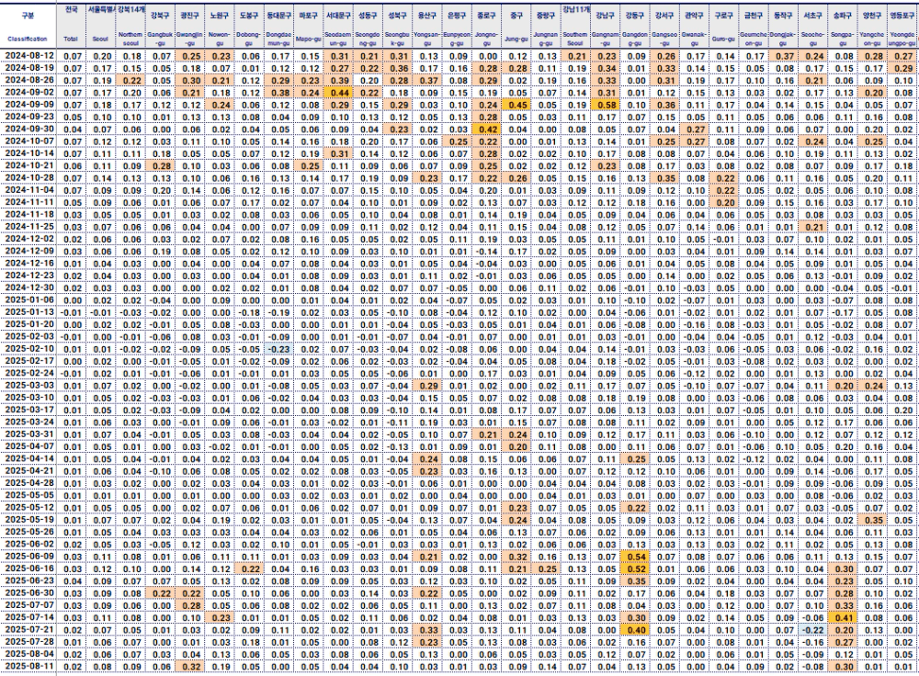
Task: Click the 0.33 Yongsan-gu cell for 2025-07-21
Action: 428,630
